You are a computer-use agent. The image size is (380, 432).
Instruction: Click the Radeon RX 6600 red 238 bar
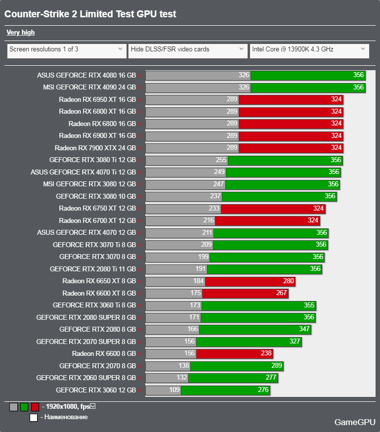[x=235, y=354]
